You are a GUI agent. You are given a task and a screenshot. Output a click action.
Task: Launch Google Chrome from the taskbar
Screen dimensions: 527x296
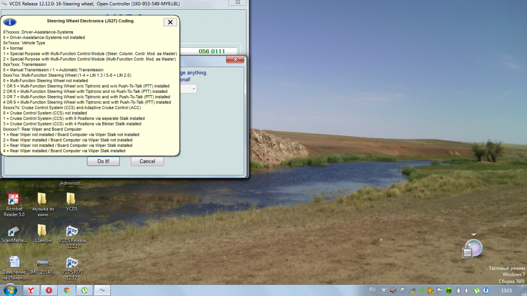pyautogui.click(x=67, y=290)
